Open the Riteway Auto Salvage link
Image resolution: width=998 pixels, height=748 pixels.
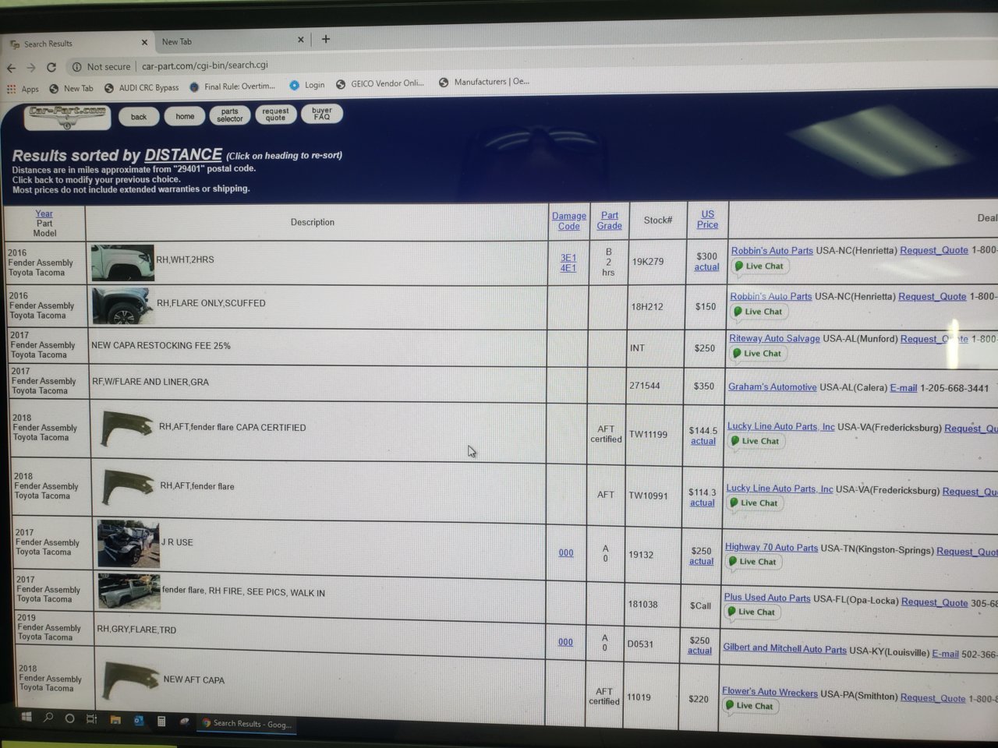tap(774, 338)
